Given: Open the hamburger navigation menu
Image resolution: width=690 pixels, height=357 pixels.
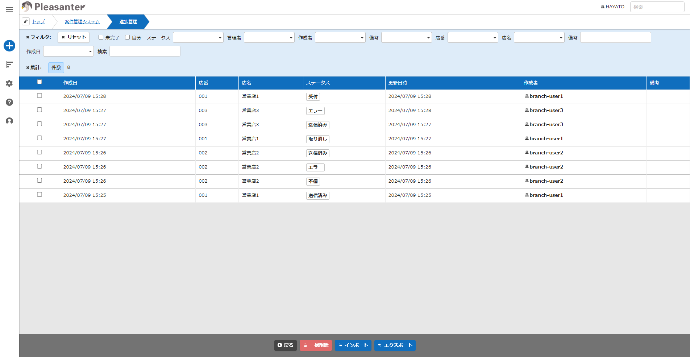Looking at the screenshot, I should [9, 9].
